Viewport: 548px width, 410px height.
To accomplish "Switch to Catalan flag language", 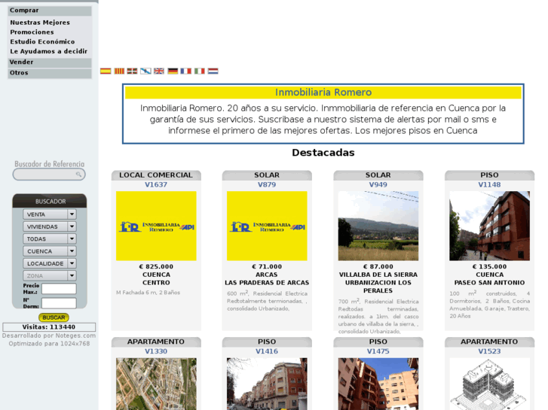I will [119, 71].
